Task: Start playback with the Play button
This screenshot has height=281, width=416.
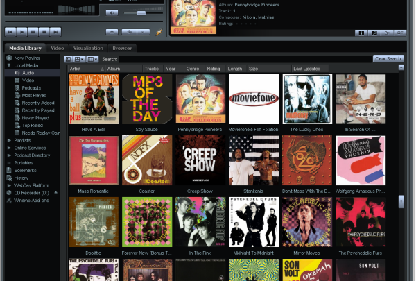Action: click(21, 32)
